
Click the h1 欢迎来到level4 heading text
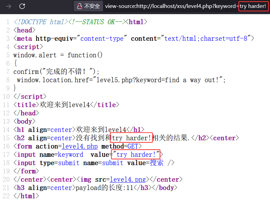(101, 130)
